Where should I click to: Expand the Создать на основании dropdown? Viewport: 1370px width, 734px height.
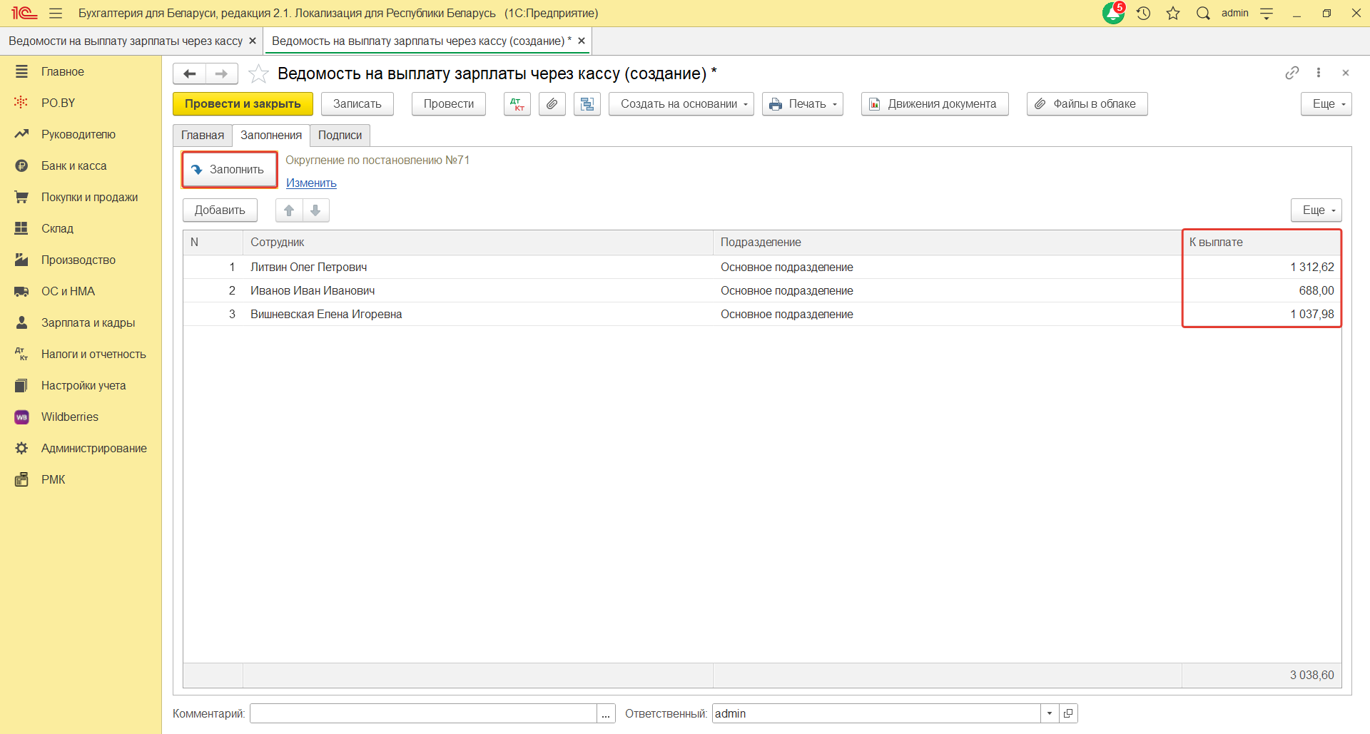coord(681,104)
